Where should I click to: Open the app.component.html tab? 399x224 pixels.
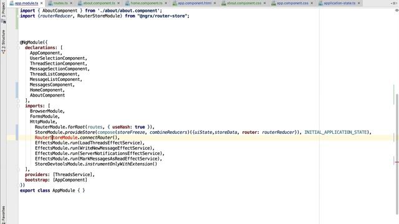(195, 3)
